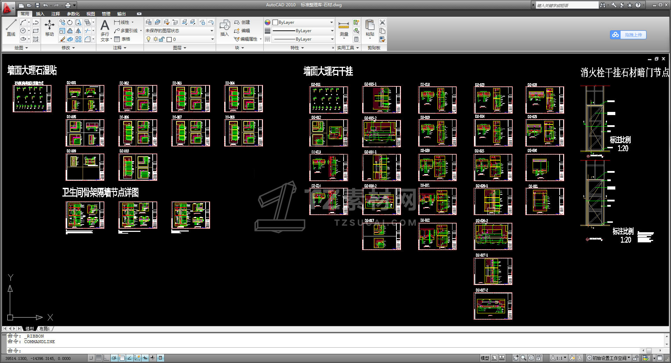The width and height of the screenshot is (671, 363).
Task: Click the 编辑 (Edit block) button
Action: click(x=242, y=31)
